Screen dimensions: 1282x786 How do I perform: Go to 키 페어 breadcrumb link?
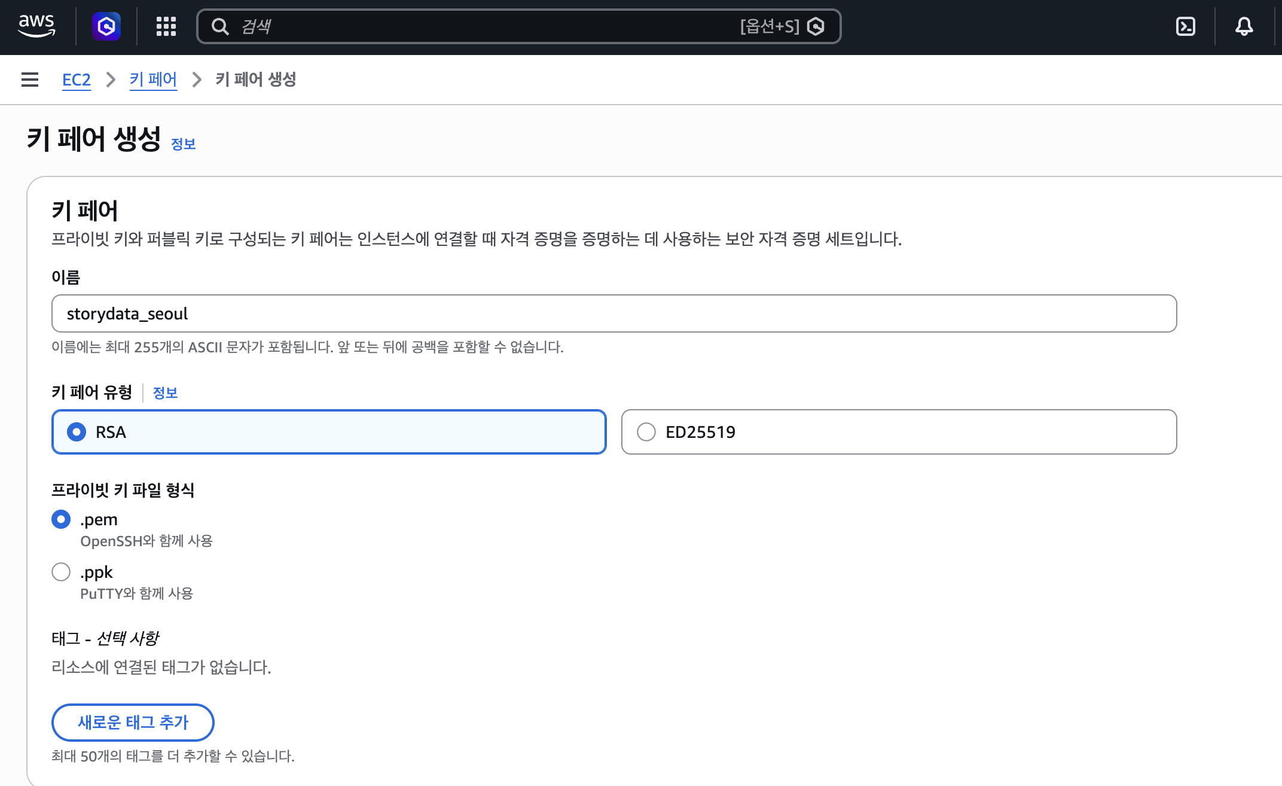153,80
